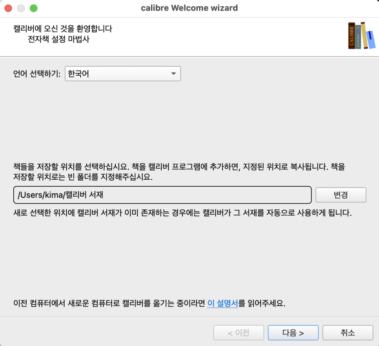Click the < 이전 back button
The height and width of the screenshot is (346, 379).
tap(239, 333)
